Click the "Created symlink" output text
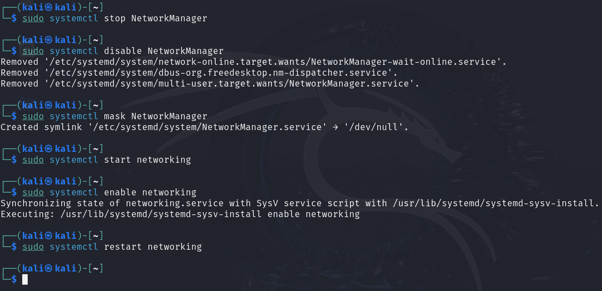The height and width of the screenshot is (291, 602). [39, 127]
